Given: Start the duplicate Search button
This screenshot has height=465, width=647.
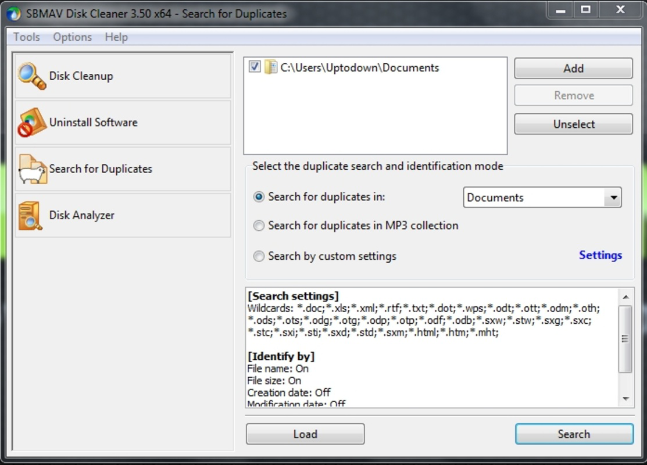Looking at the screenshot, I should [574, 434].
